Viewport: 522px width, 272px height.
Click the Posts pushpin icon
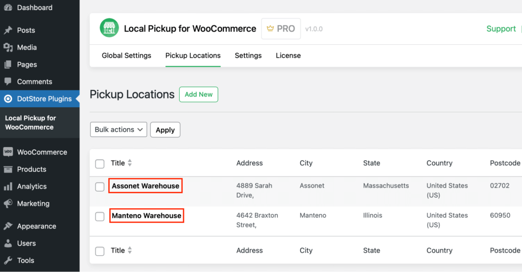click(8, 30)
